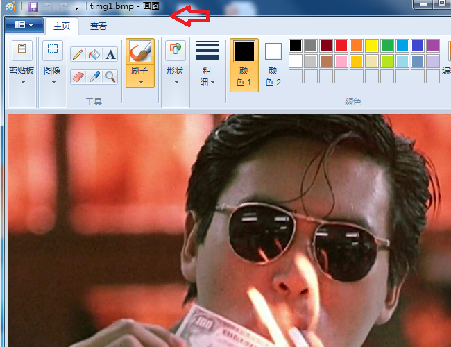Click the line thickness (粗细) icon
The height and width of the screenshot is (347, 451).
click(207, 51)
